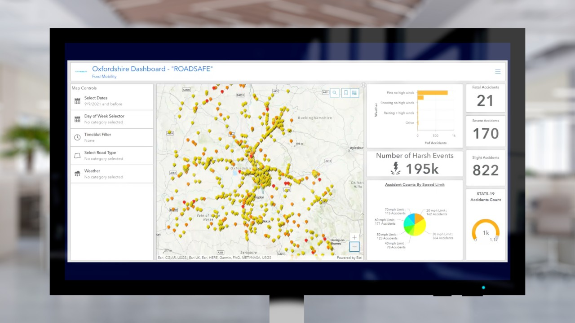Select the 20 mph slice in the pie chart
This screenshot has height=323, width=575.
click(x=418, y=219)
